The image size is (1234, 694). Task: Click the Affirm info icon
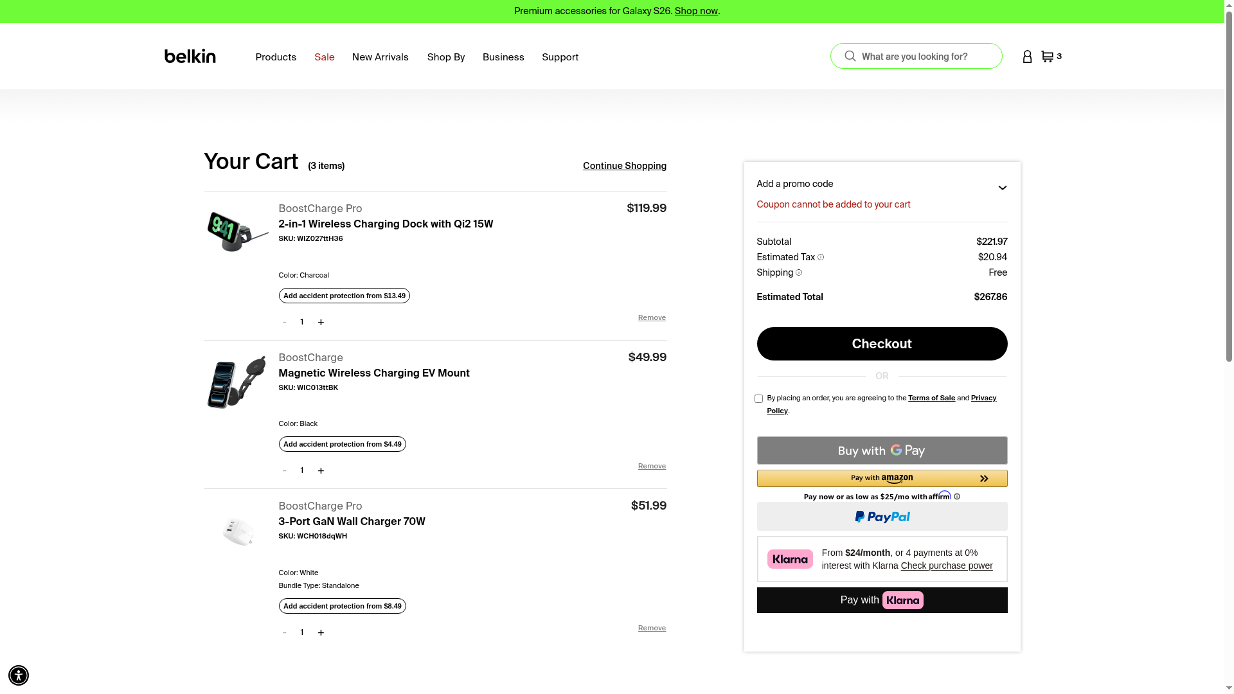pos(957,497)
